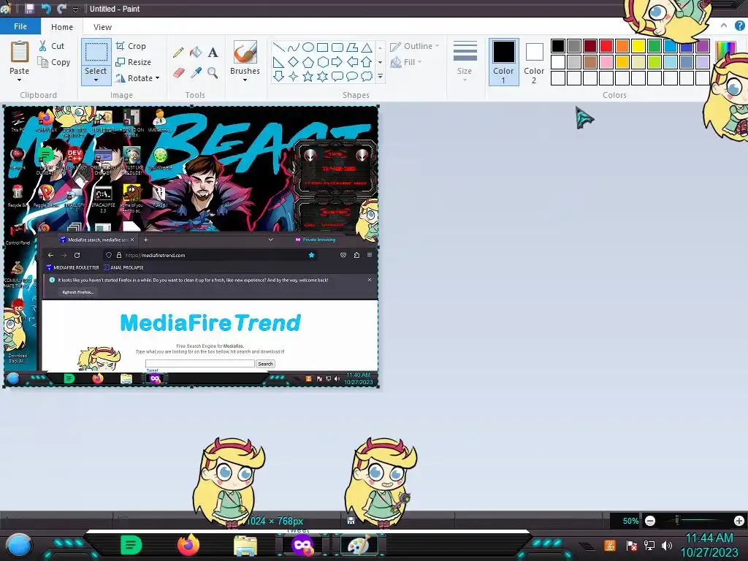
Task: Click the zoom in plus button
Action: tap(739, 521)
